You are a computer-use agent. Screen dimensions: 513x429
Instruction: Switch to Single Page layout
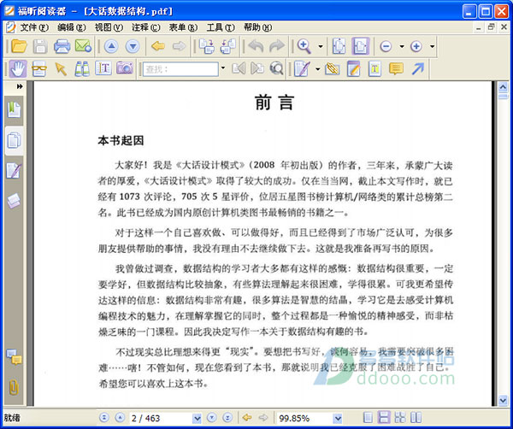[368, 418]
